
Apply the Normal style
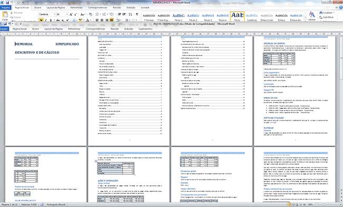pos(149,17)
